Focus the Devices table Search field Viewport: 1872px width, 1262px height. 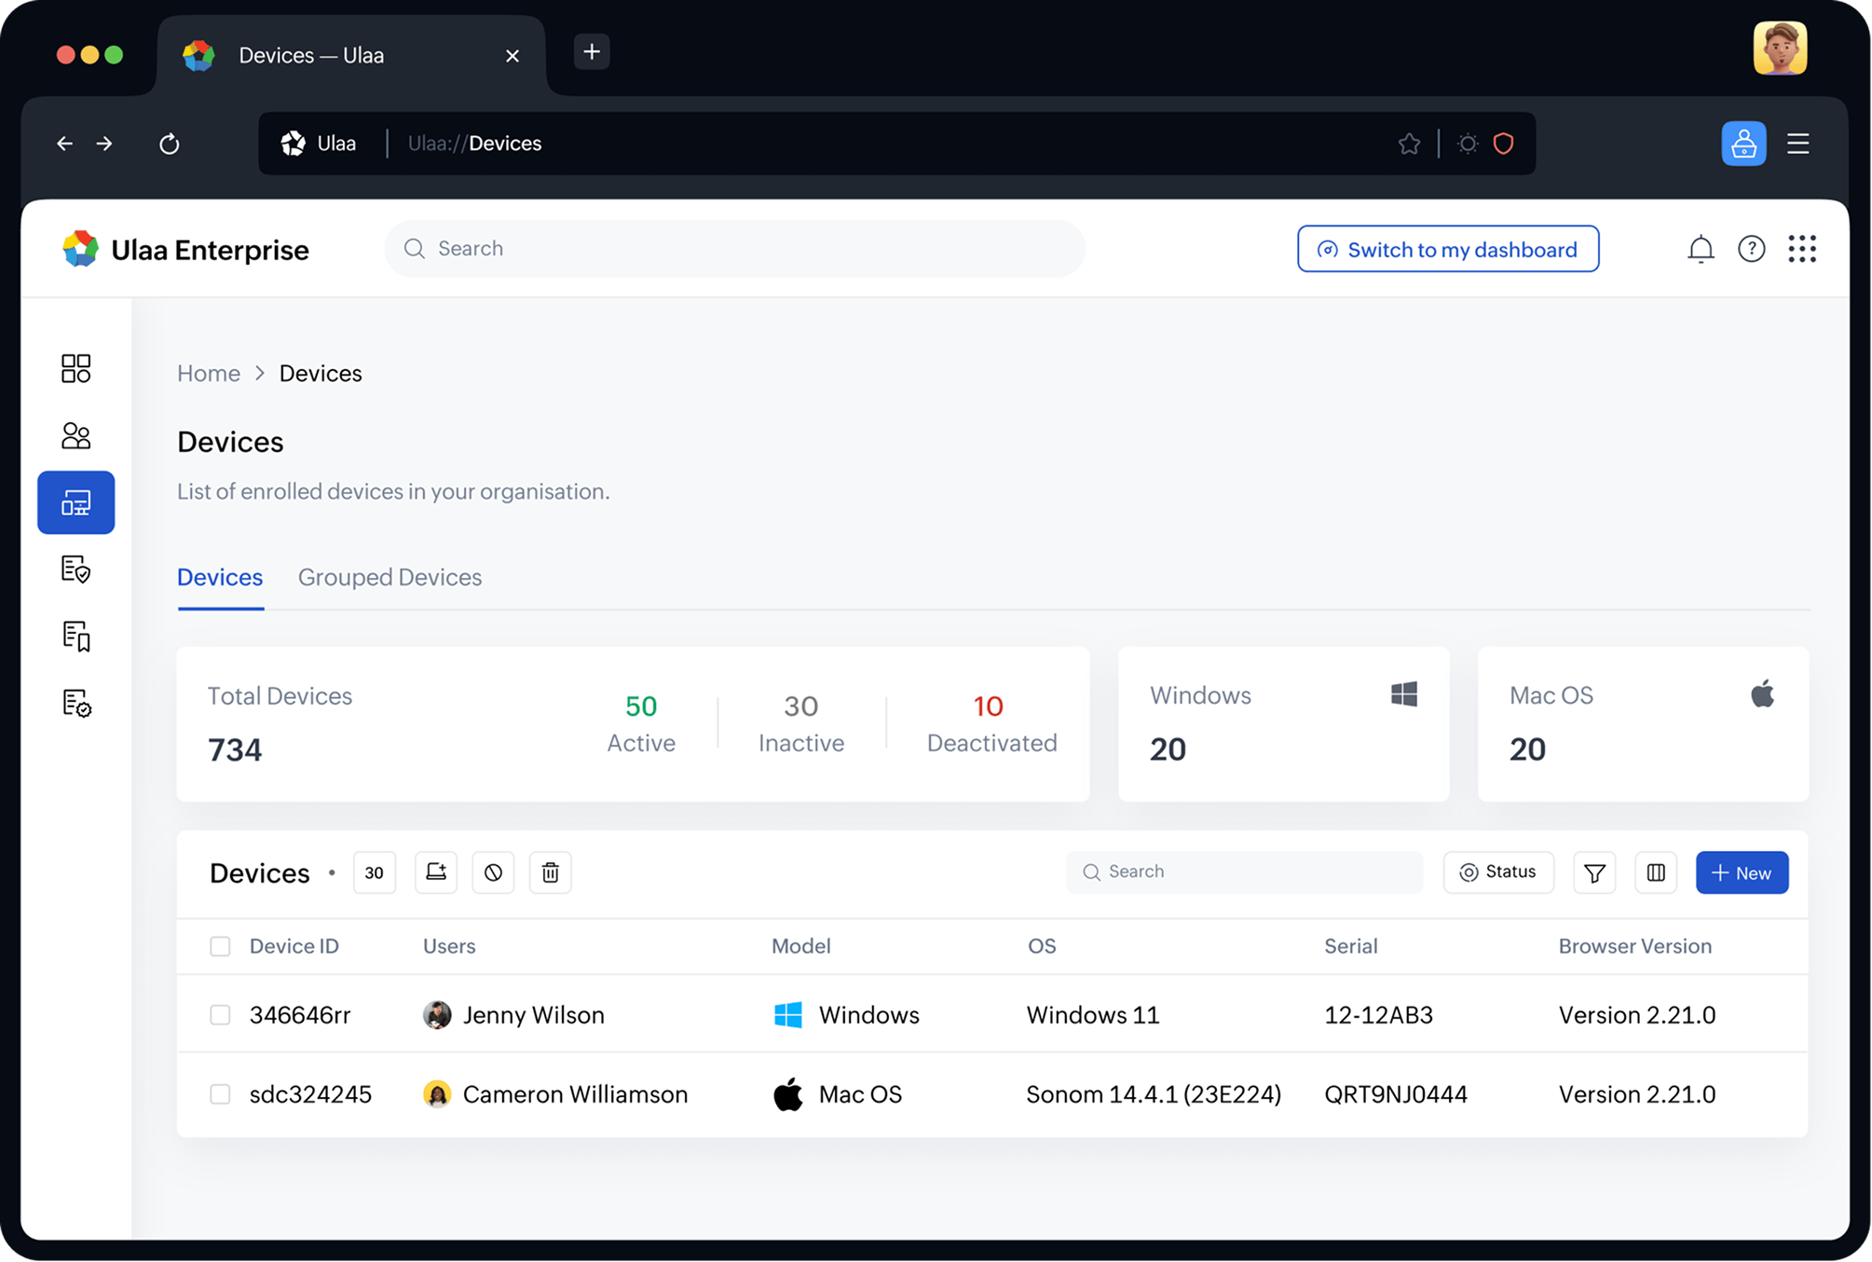tap(1244, 872)
